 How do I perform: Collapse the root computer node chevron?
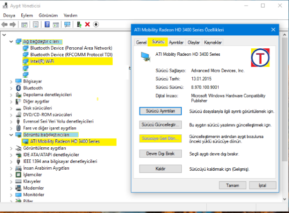click(4, 35)
